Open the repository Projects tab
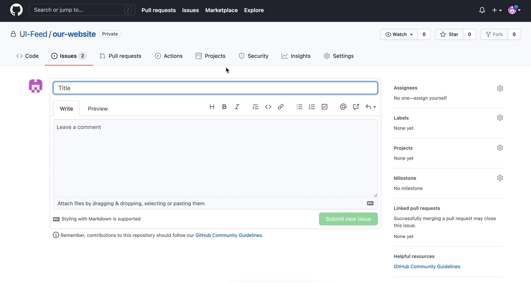The height and width of the screenshot is (283, 531). [x=210, y=56]
